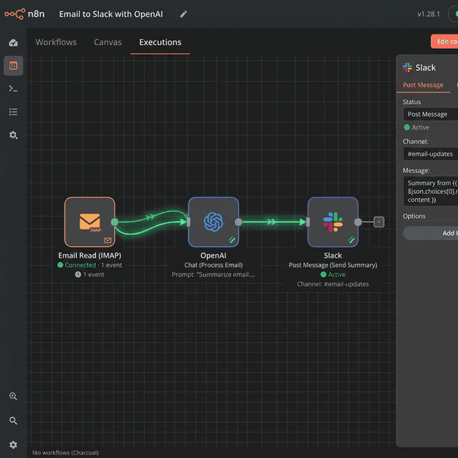Screen dimensions: 458x458
Task: Open the terminal prompt sidebar icon
Action: coord(13,89)
